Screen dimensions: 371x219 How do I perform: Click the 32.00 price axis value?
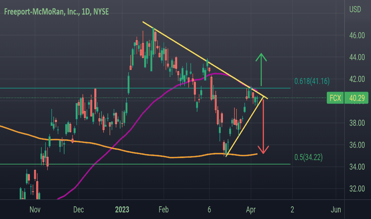tap(357, 189)
